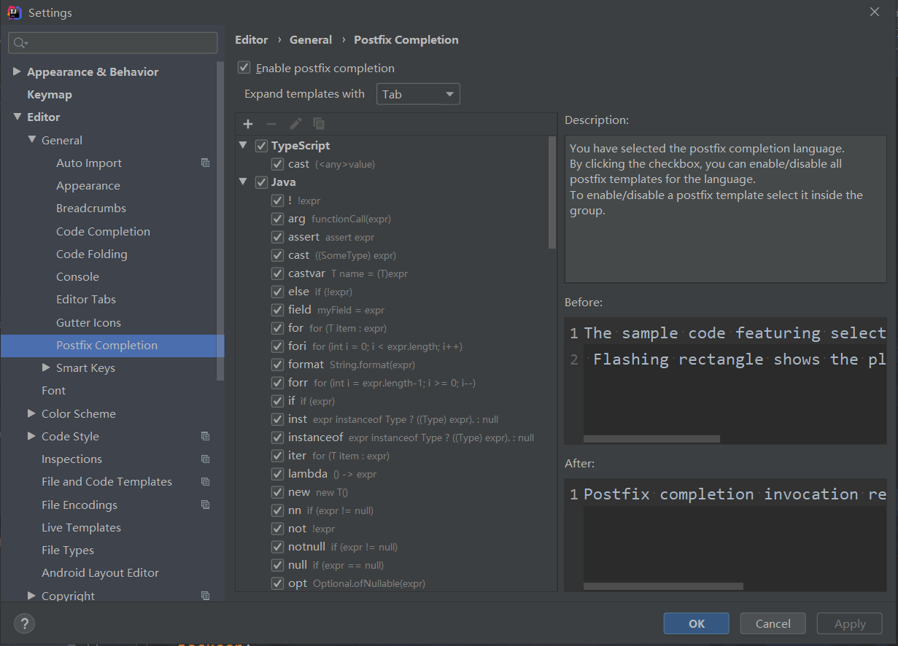Open the Gutter Icons settings page
The image size is (898, 646).
click(88, 323)
